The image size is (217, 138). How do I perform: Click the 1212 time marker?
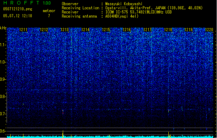(x=44, y=30)
